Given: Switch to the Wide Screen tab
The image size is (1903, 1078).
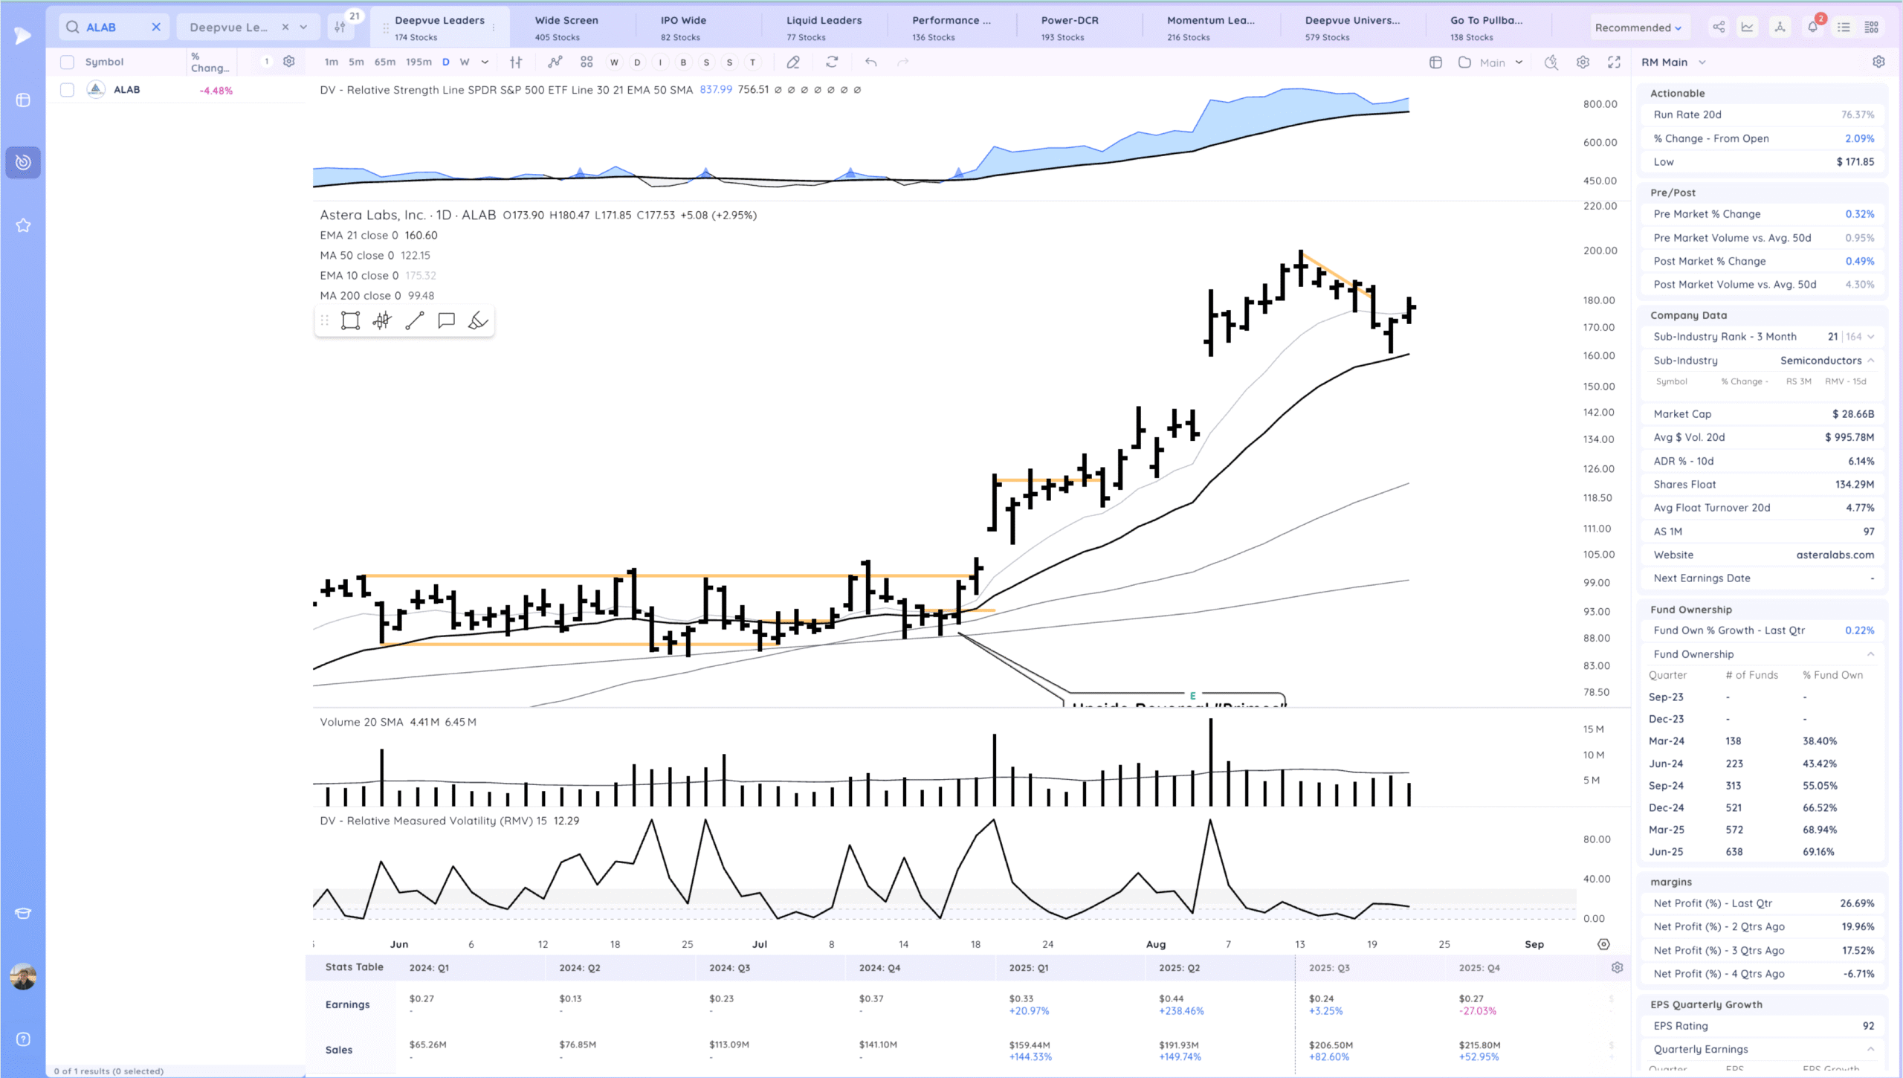Looking at the screenshot, I should click(566, 28).
